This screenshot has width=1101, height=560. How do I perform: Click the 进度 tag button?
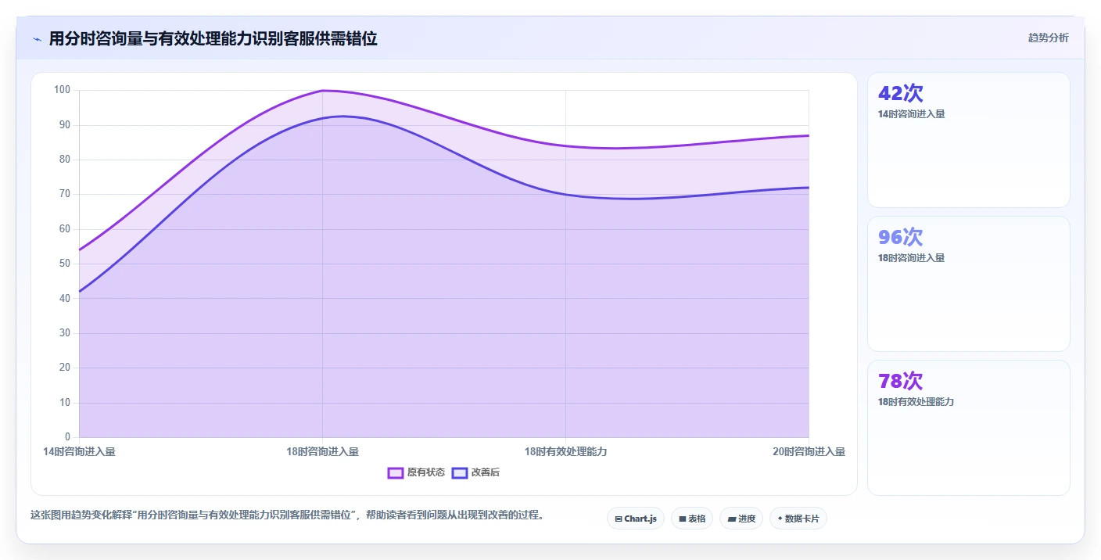tap(741, 519)
